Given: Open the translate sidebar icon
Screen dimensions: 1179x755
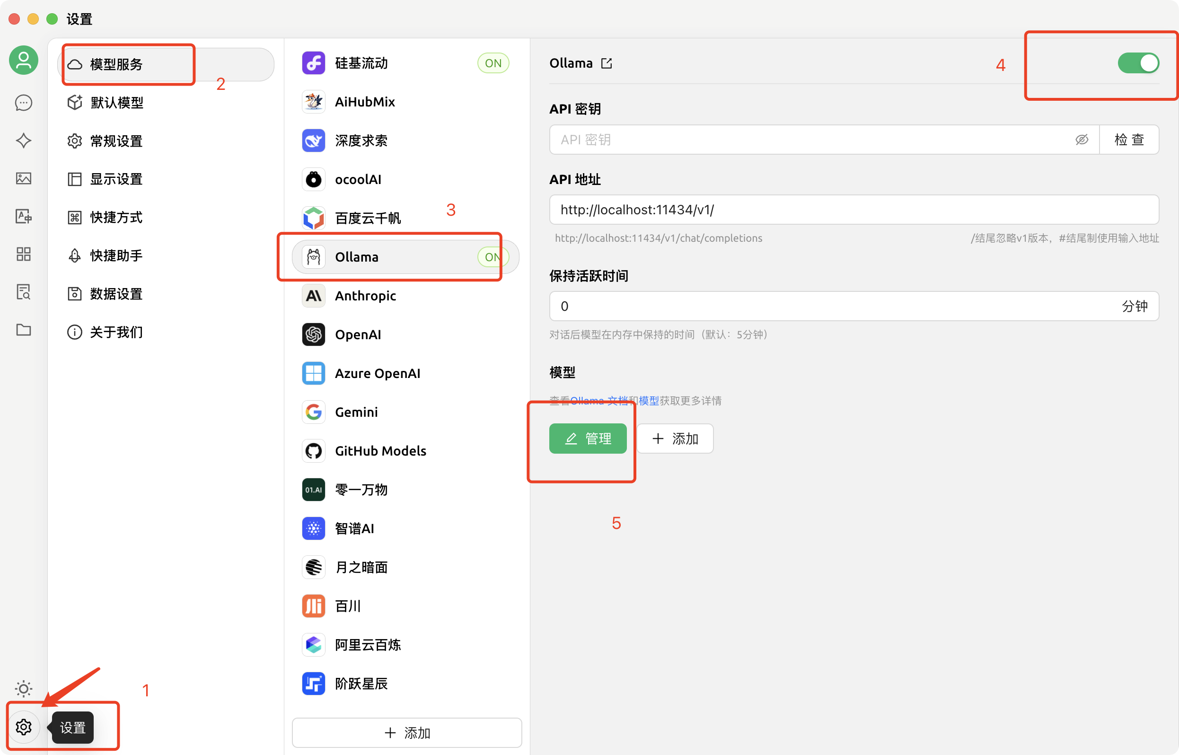Looking at the screenshot, I should (24, 216).
